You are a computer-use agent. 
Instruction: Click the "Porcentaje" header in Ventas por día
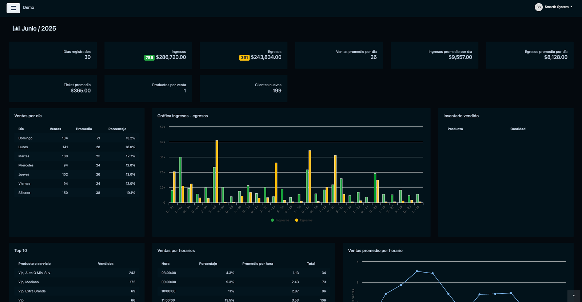click(x=117, y=129)
